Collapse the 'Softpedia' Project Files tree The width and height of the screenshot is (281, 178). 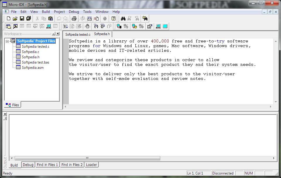coord(7,41)
